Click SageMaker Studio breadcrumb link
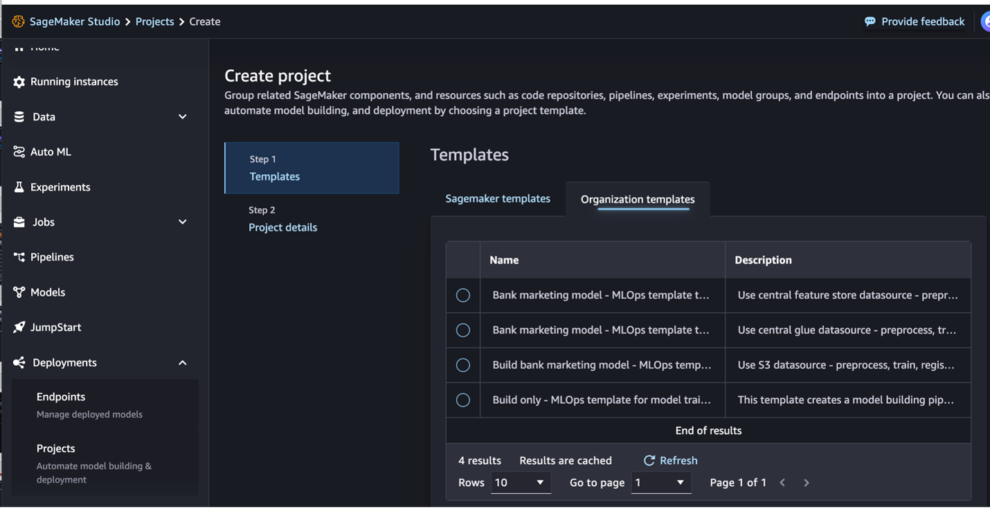Screen dimensions: 990x509 (x=75, y=21)
